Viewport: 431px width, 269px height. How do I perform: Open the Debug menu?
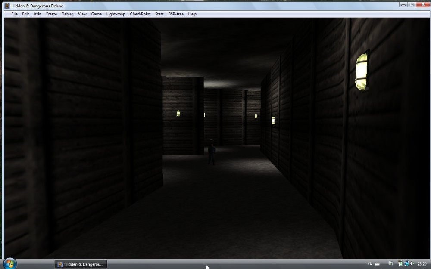(67, 14)
